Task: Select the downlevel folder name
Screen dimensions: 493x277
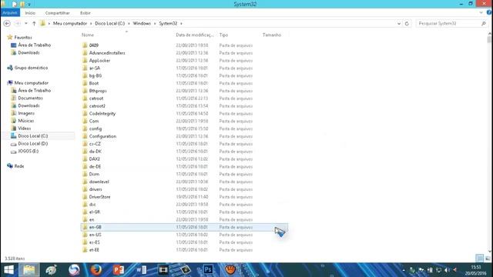Action: [99, 182]
